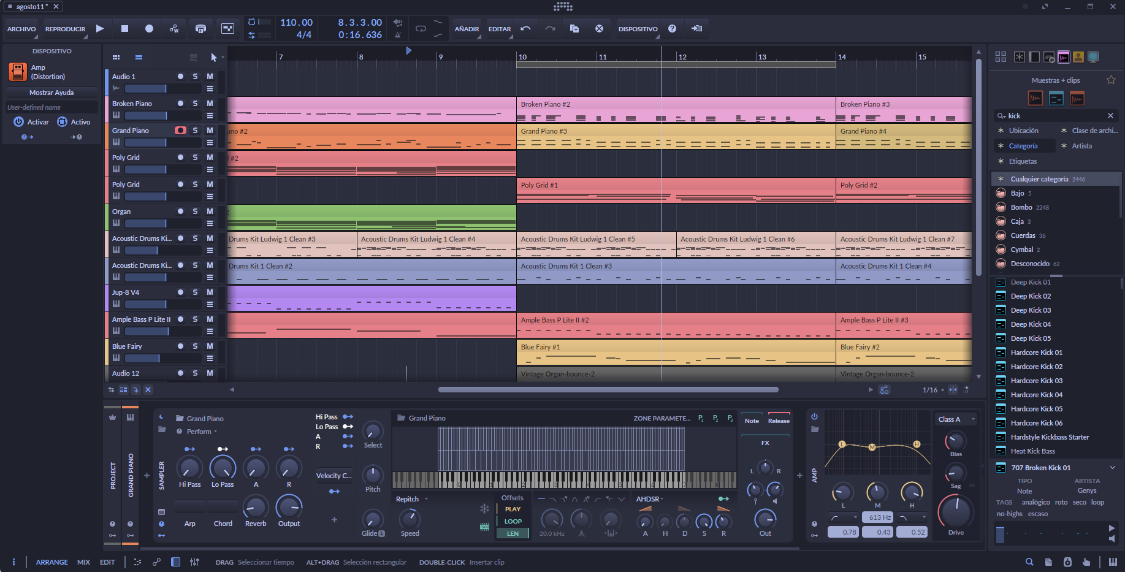Click Velocity C... modulator button
Image resolution: width=1125 pixels, height=572 pixels.
[334, 476]
